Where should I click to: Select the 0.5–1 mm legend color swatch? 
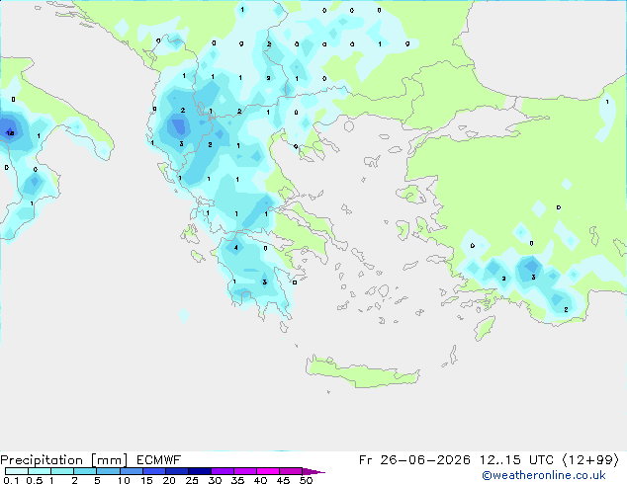[x=40, y=471]
